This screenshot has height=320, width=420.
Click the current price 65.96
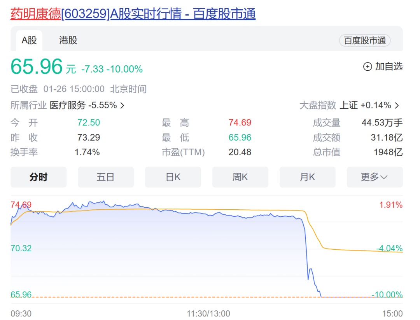(37, 66)
